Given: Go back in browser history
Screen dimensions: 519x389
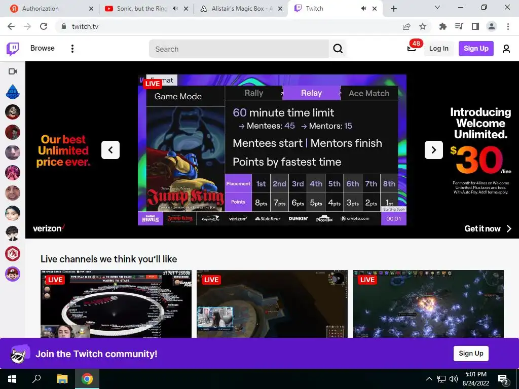Looking at the screenshot, I should (x=11, y=26).
